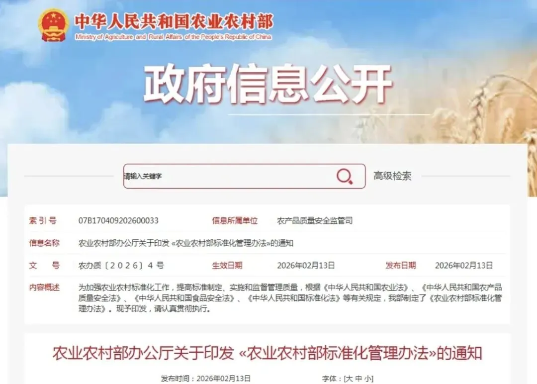This screenshot has height=384, width=537.
Task: Click the 中华人民共和国农业农村部 site title
Action: pos(174,21)
